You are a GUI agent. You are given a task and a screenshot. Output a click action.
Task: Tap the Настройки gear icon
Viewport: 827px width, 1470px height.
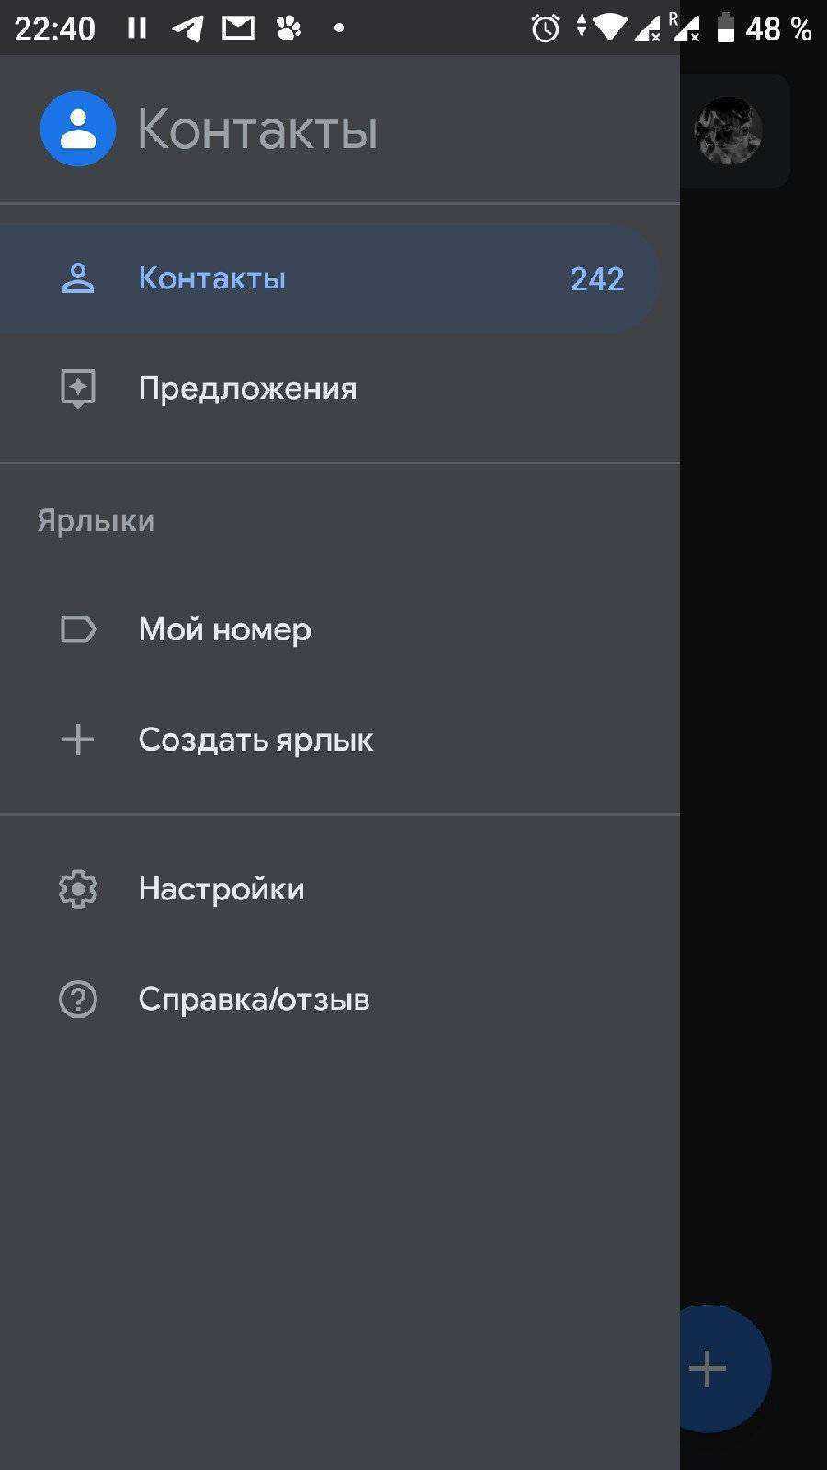coord(78,889)
